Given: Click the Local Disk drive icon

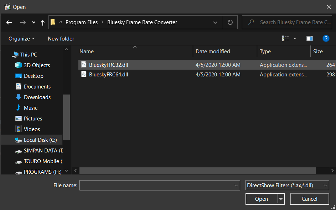Looking at the screenshot, I should point(18,140).
